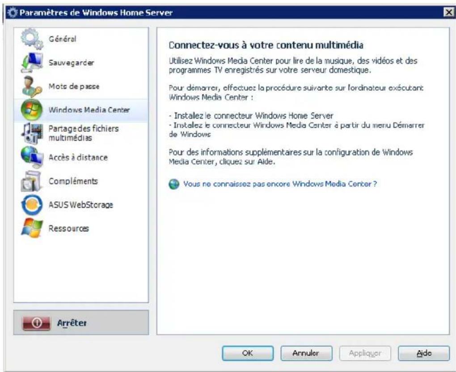Image resolution: width=456 pixels, height=372 pixels.
Task: Open the Compléments section
Action: [x=73, y=181]
